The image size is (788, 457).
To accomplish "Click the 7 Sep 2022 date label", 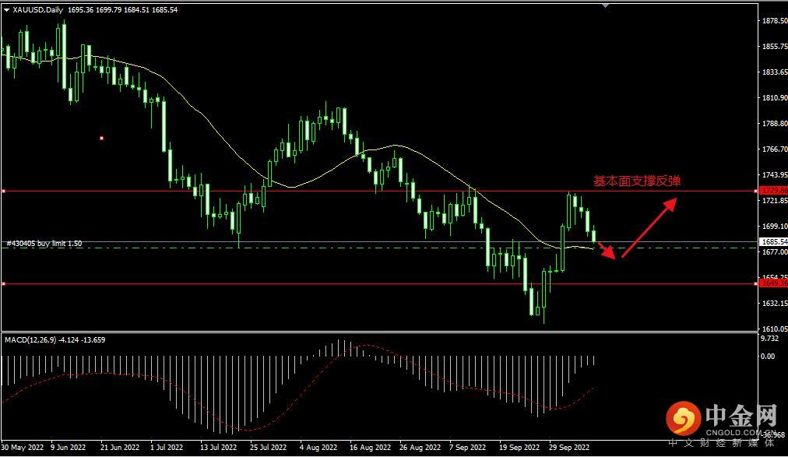I will (x=467, y=448).
